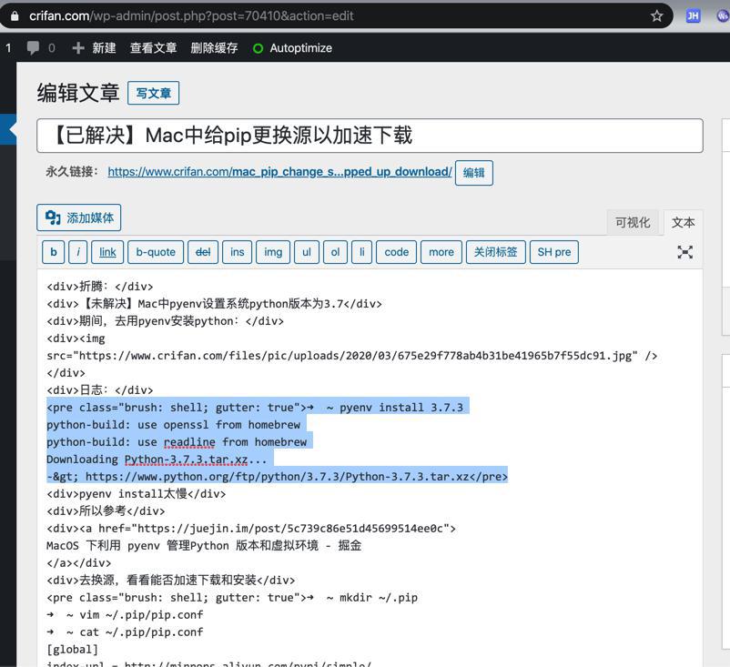Screen dimensions: 730x667
Task: Click the code quicktag button
Action: point(396,252)
